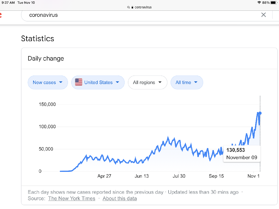Click the Apr 27 axis label
The width and height of the screenshot is (279, 209).
[104, 176]
